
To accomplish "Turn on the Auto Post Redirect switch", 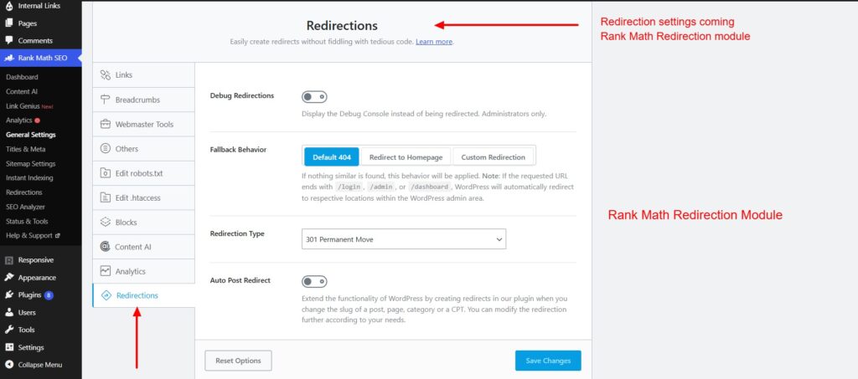I will 314,282.
